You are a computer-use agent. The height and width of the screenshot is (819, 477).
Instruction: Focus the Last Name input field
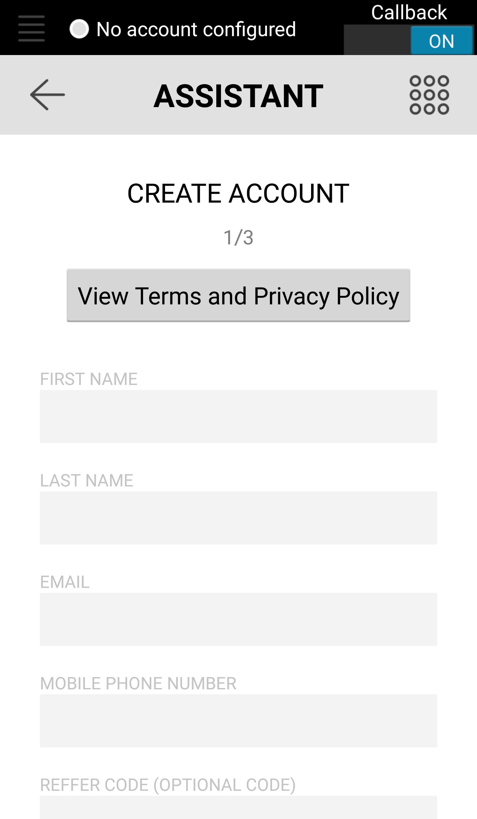coord(238,518)
